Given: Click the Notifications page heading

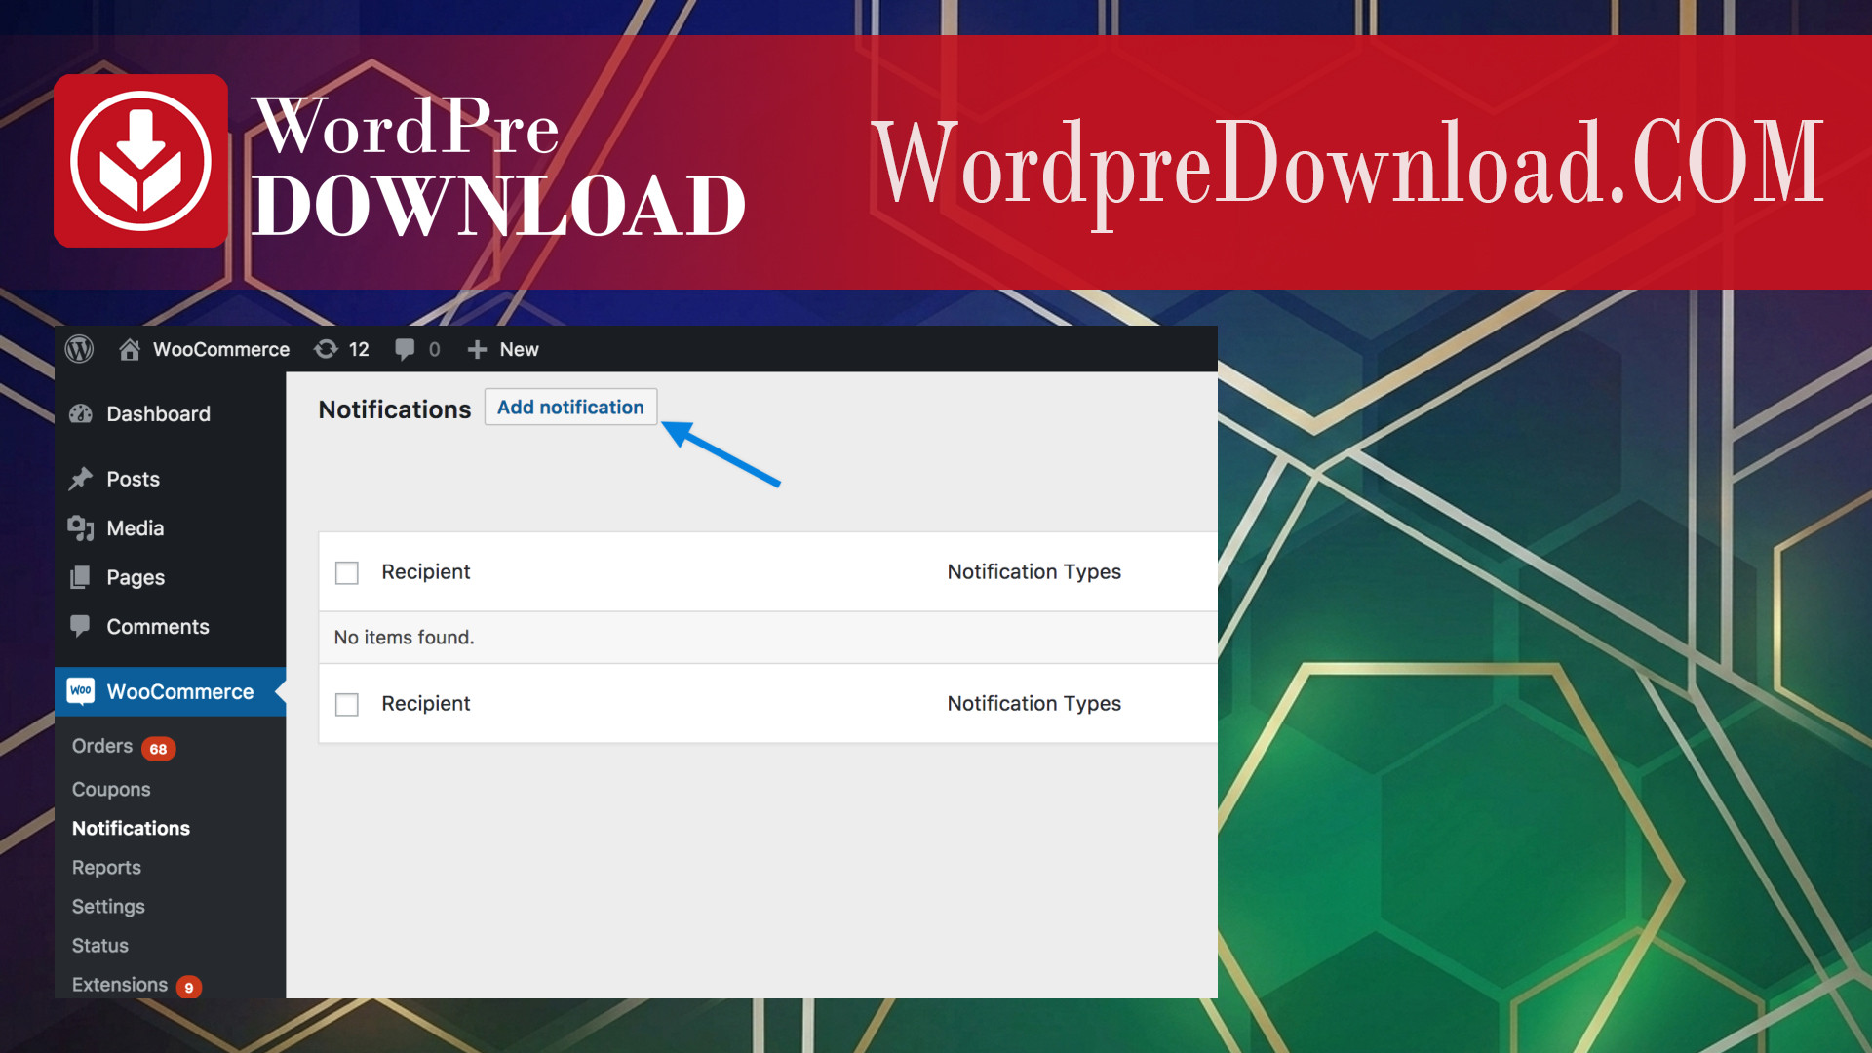Looking at the screenshot, I should pos(395,409).
